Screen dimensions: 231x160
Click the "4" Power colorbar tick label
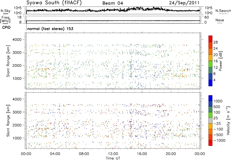coord(215,80)
